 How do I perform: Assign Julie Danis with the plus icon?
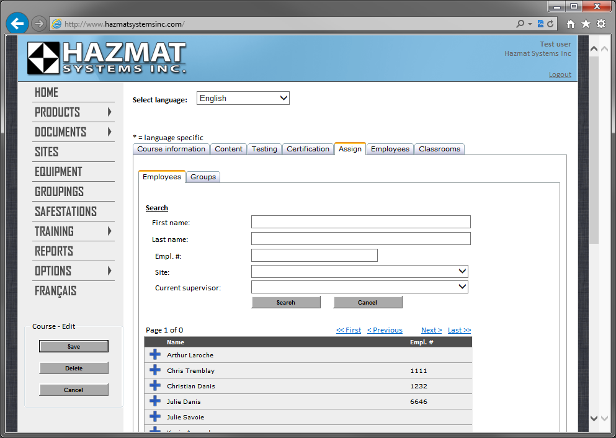pos(155,401)
